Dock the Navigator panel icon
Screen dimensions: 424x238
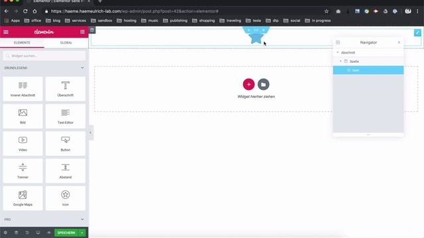coord(338,42)
